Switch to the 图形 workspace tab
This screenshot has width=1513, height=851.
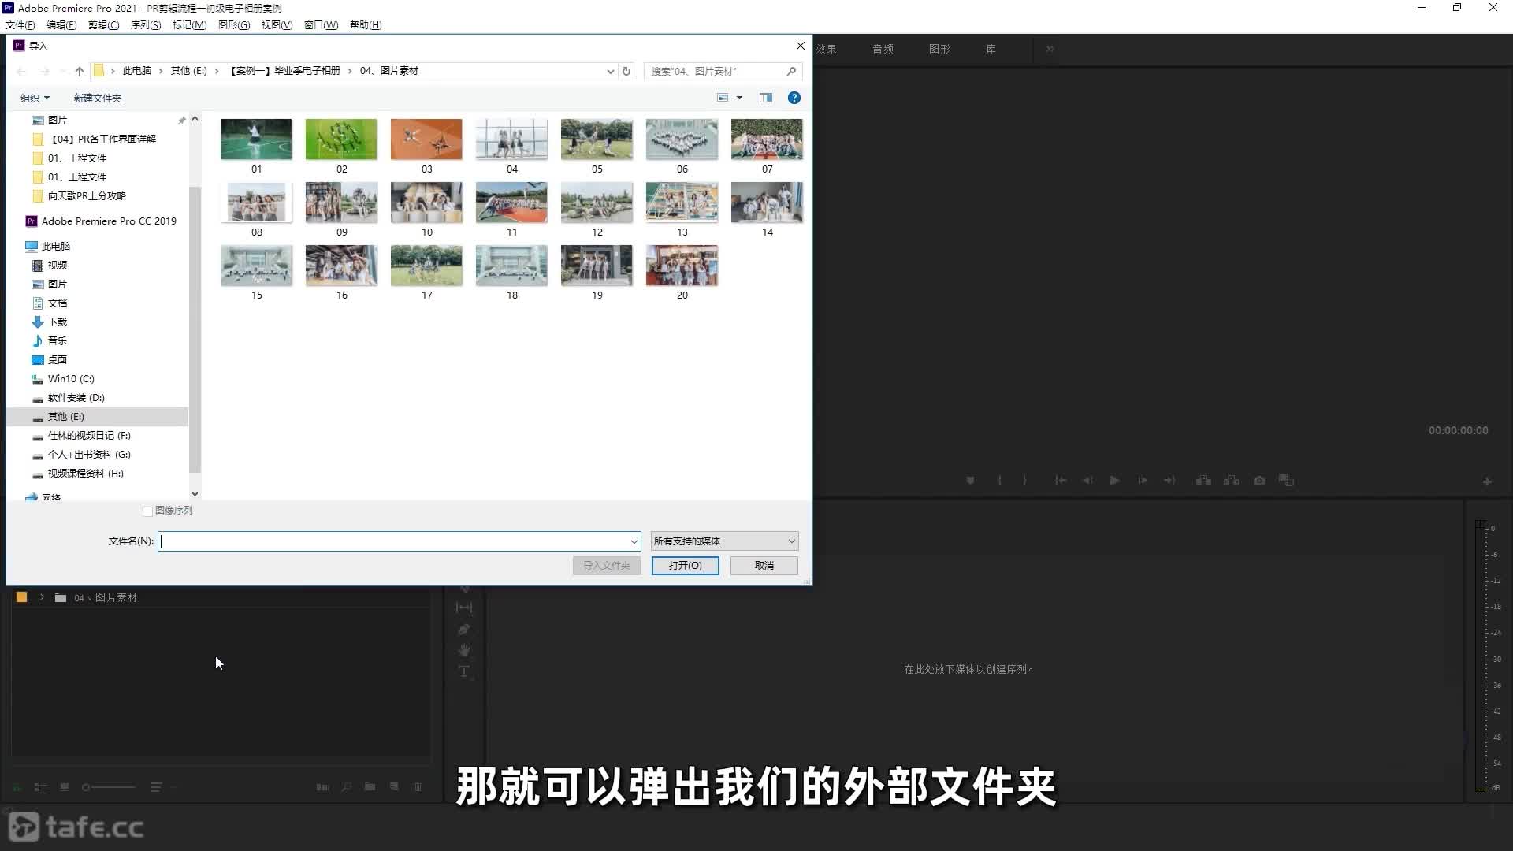pos(939,49)
